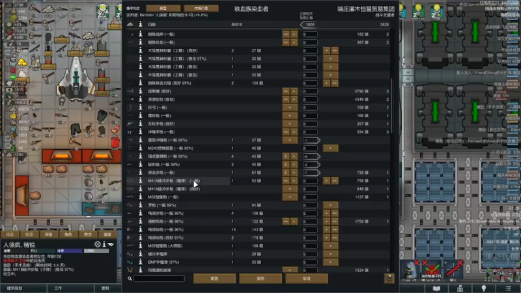521x293 pixels.
Task: Open info for the 白银 silver row
Action: pyautogui.click(x=141, y=24)
